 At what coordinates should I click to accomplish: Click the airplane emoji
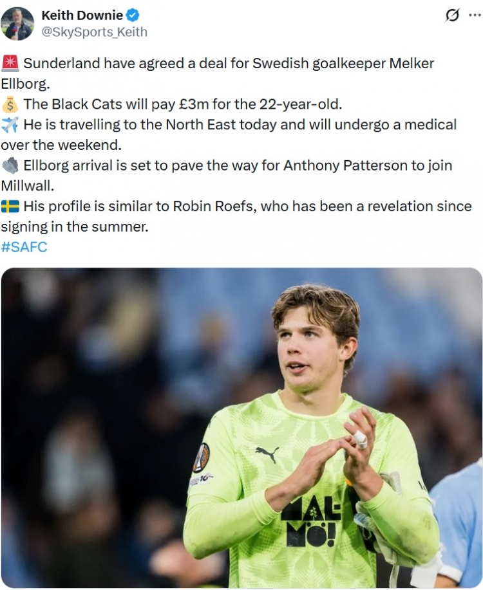pos(10,125)
